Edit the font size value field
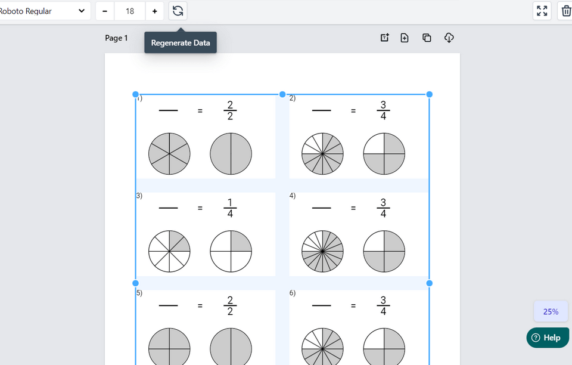 (130, 11)
